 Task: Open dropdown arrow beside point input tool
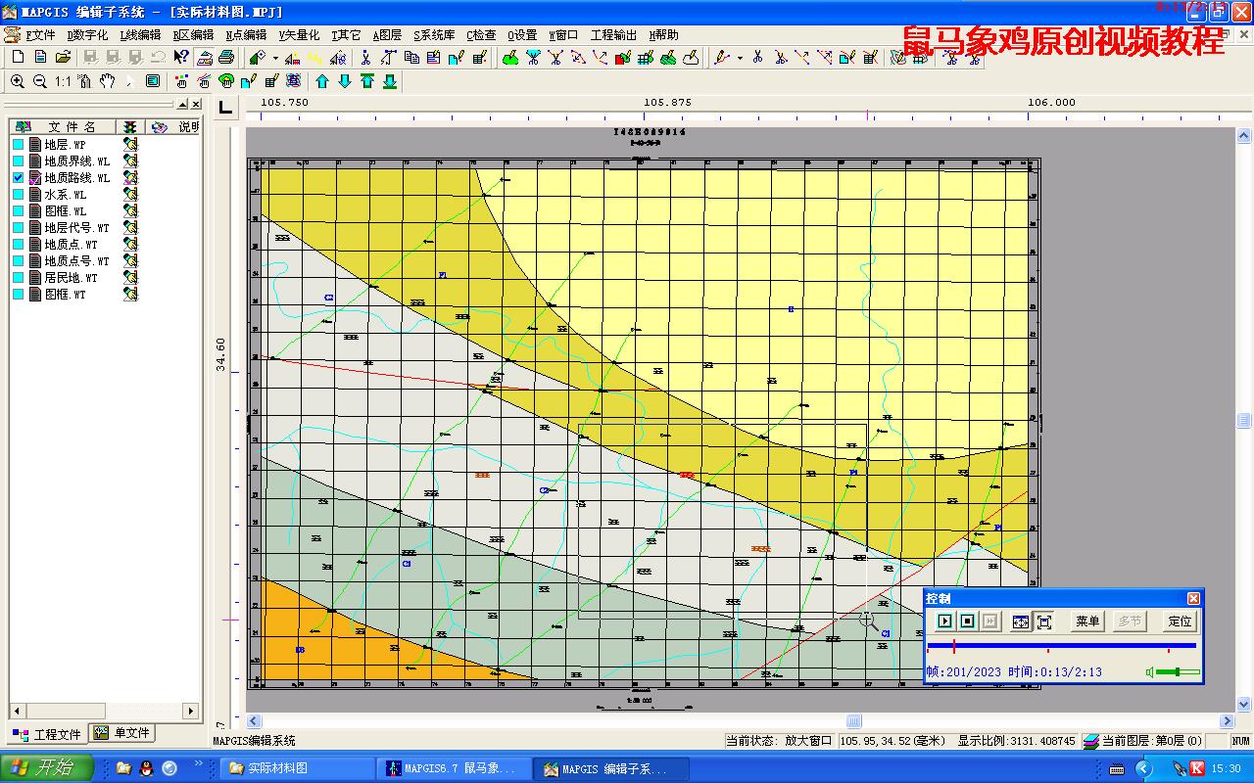point(275,58)
